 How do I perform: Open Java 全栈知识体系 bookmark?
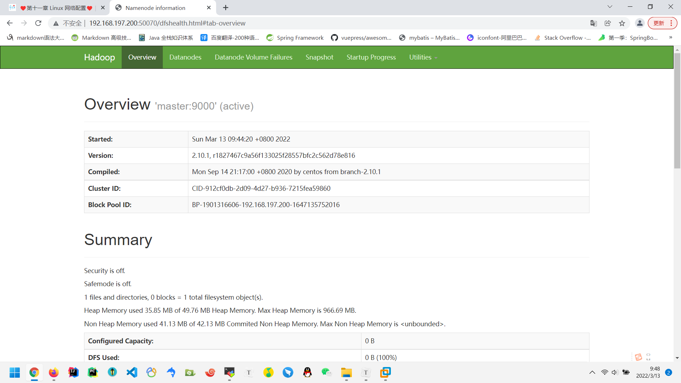(x=166, y=38)
